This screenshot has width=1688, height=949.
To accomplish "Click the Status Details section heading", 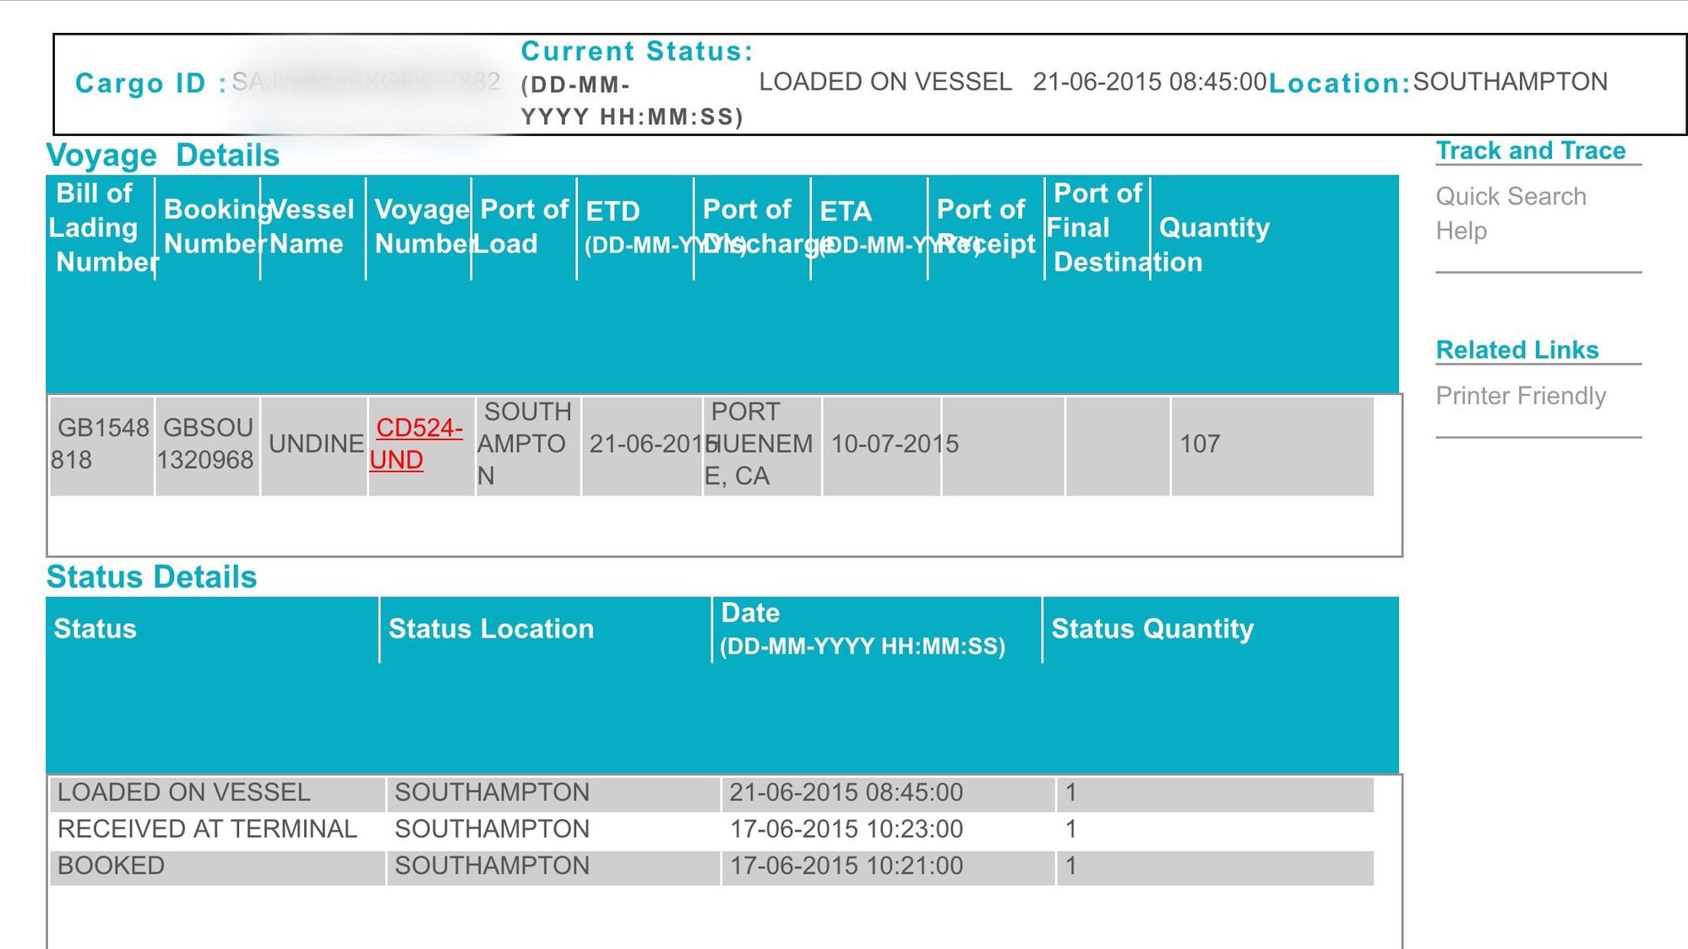I will (x=151, y=578).
